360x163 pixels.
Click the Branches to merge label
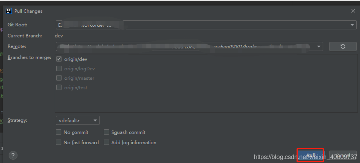30,57
